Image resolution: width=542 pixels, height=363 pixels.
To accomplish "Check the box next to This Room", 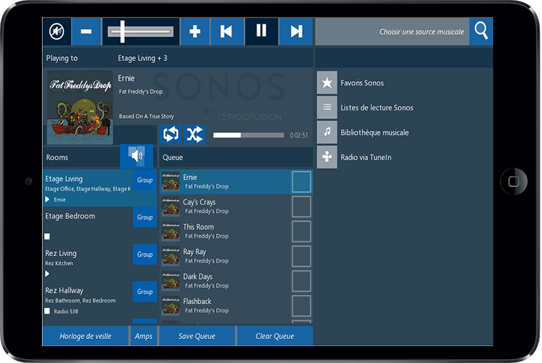I will 301,232.
